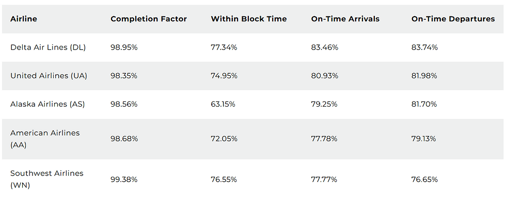Select Southwest's 99.38% completion factor
The height and width of the screenshot is (205, 506).
(124, 180)
